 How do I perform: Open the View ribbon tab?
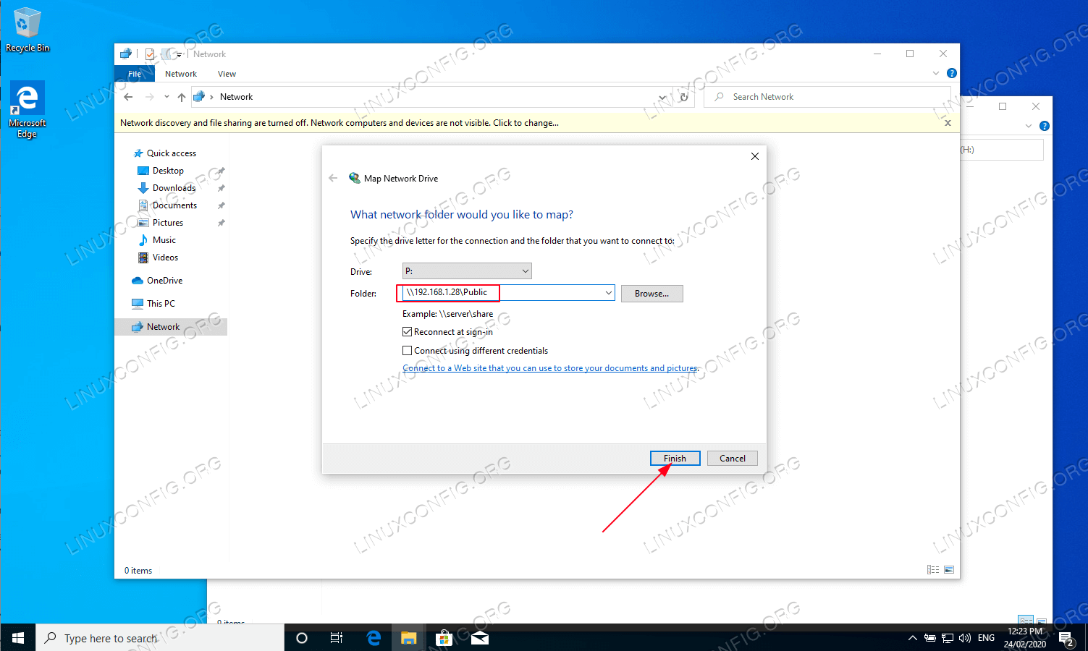(227, 74)
